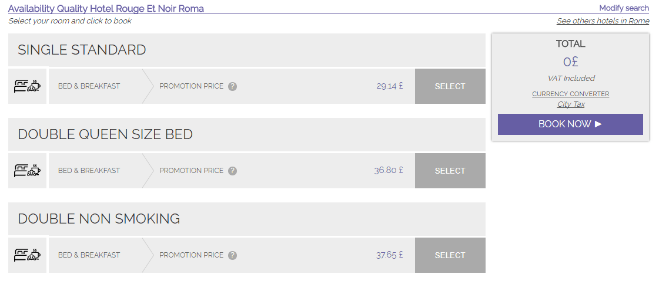Open the help icon for Double Non Smoking promotion

point(232,255)
